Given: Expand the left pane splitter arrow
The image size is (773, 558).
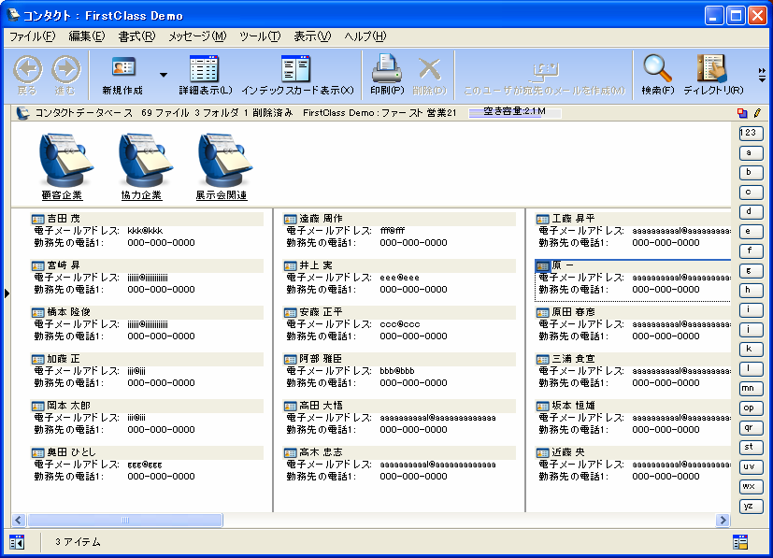Looking at the screenshot, I should 7,293.
